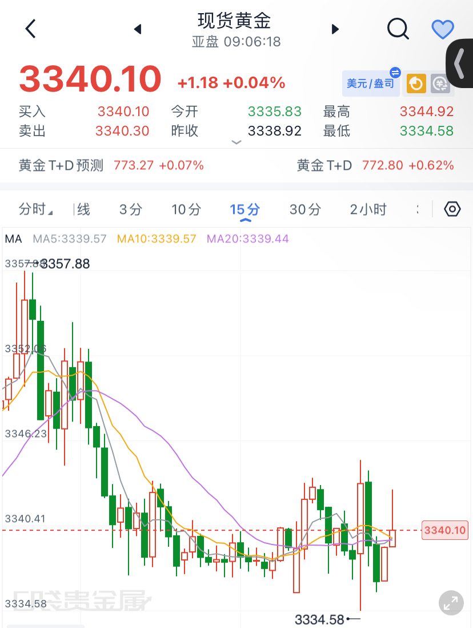This screenshot has height=628, width=473.
Task: Tap the MA20:3339.44 value
Action: pyautogui.click(x=248, y=239)
